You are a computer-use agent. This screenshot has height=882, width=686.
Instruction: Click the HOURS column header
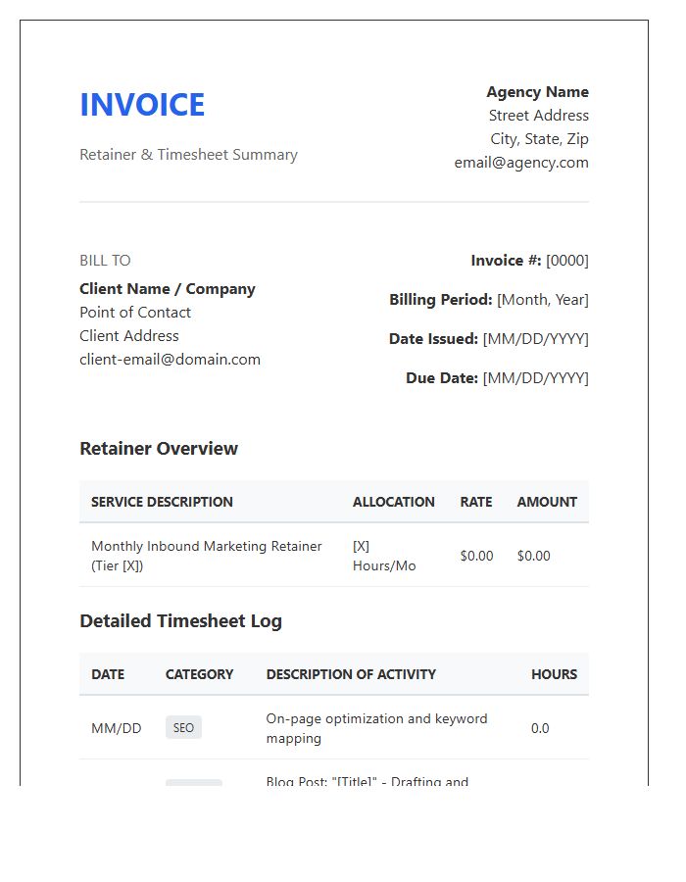[554, 674]
